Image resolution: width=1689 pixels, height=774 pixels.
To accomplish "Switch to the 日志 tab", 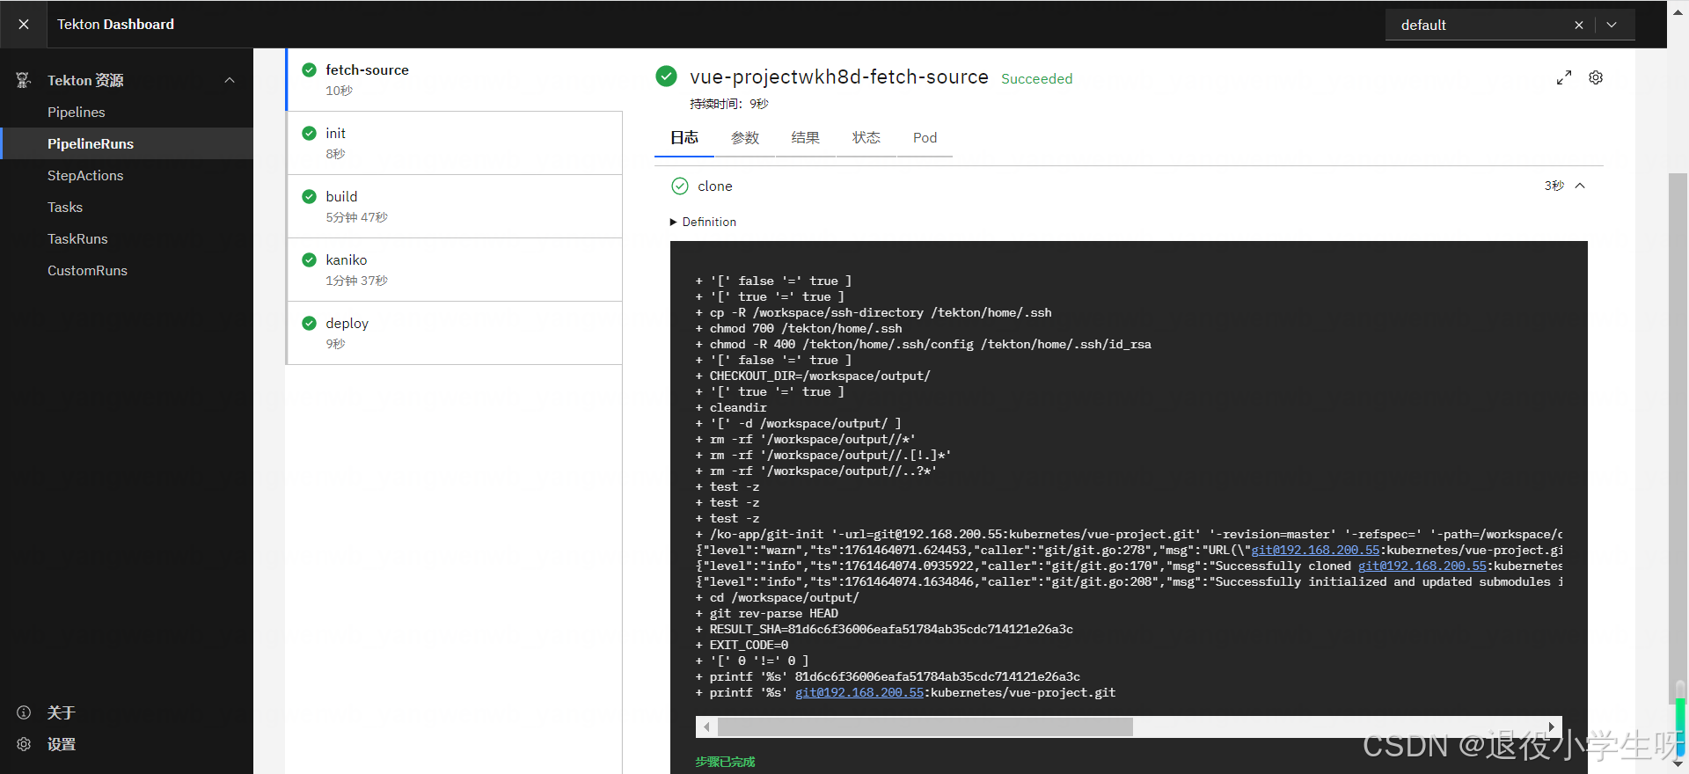I will coord(684,138).
